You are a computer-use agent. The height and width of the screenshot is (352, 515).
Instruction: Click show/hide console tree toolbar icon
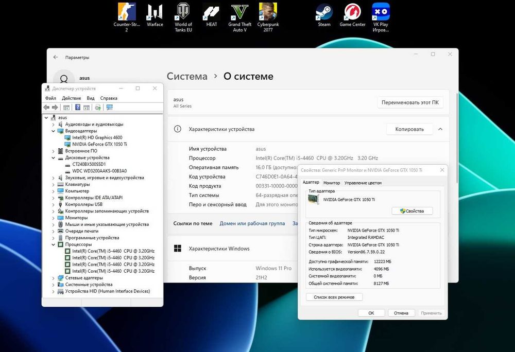pyautogui.click(x=66, y=107)
